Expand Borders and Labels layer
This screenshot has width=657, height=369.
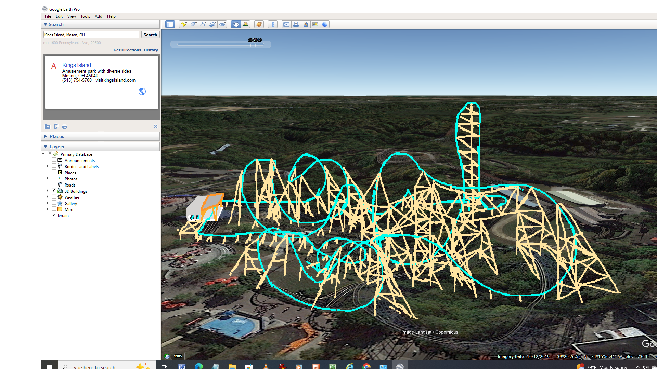click(x=47, y=166)
